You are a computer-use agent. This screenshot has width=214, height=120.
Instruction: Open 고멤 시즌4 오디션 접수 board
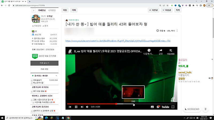point(42,100)
